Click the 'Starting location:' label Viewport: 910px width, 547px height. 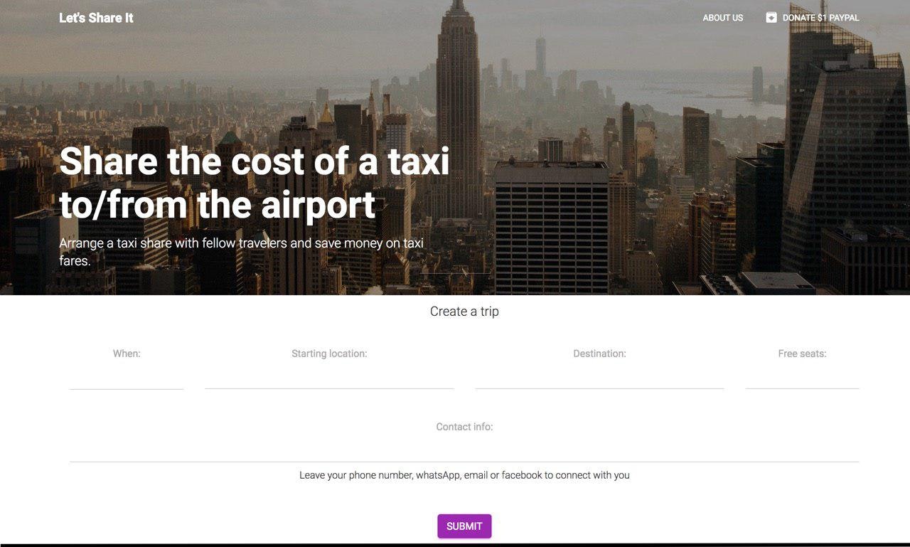[329, 354]
